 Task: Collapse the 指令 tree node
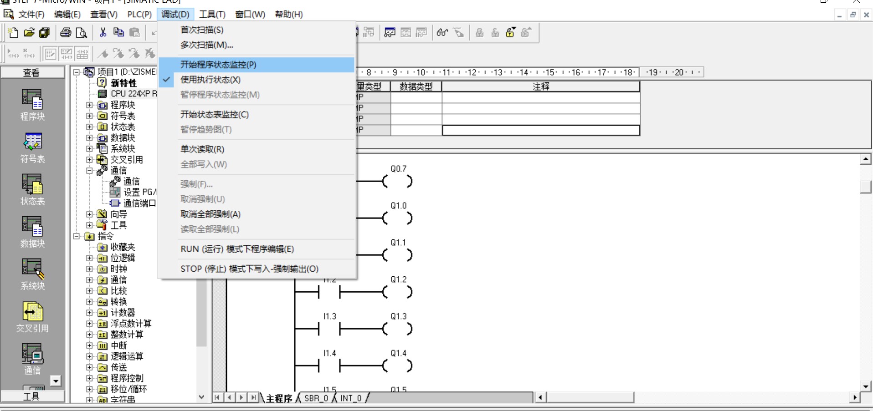click(x=77, y=236)
